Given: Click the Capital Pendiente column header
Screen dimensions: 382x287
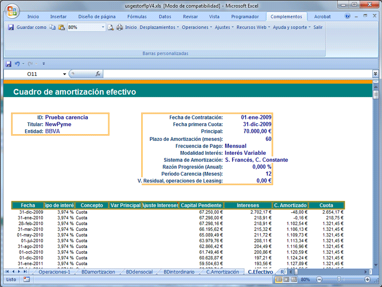Looking at the screenshot, I should tap(201, 205).
